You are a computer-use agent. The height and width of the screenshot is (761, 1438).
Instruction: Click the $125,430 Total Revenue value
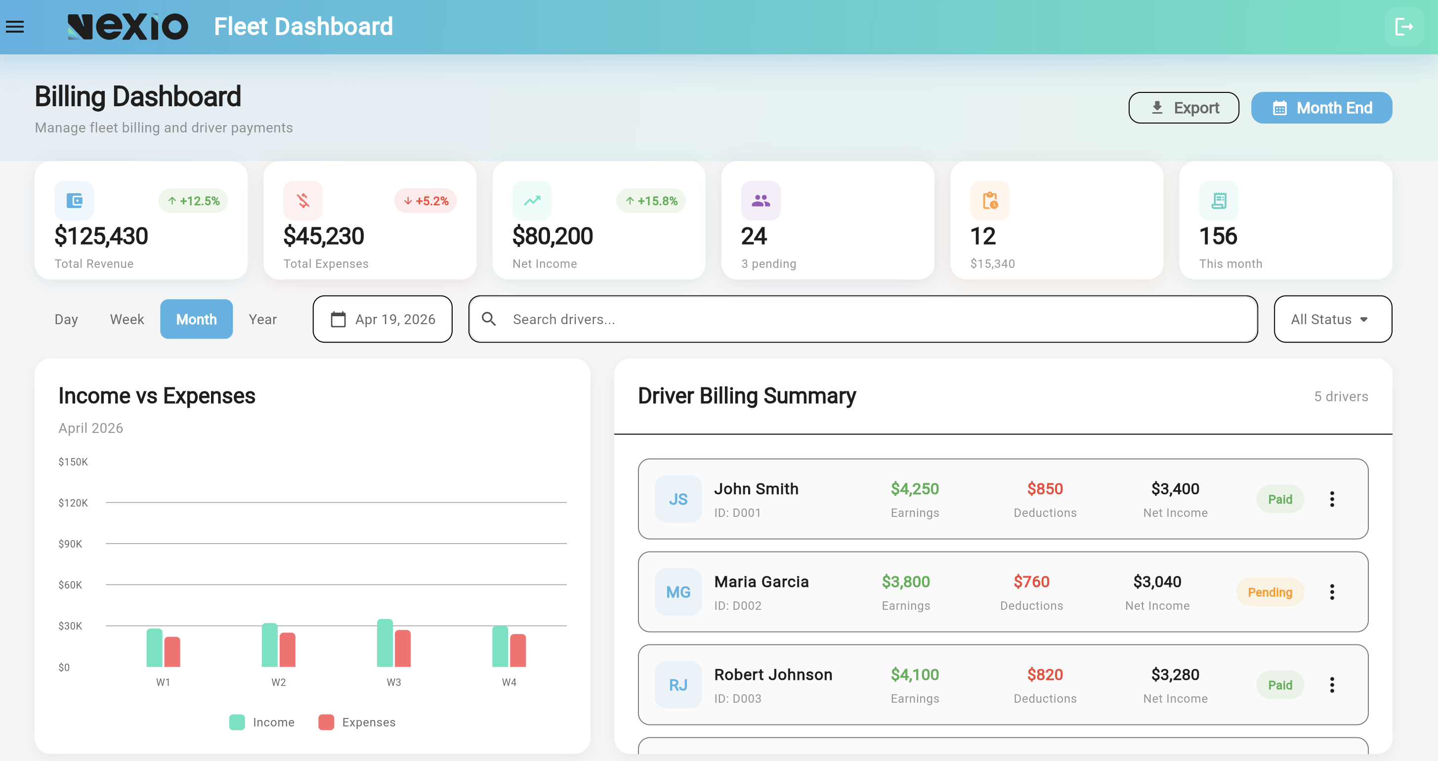(x=101, y=236)
